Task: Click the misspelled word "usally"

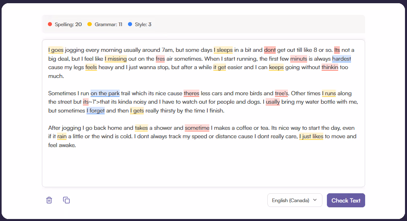Action: (273, 102)
